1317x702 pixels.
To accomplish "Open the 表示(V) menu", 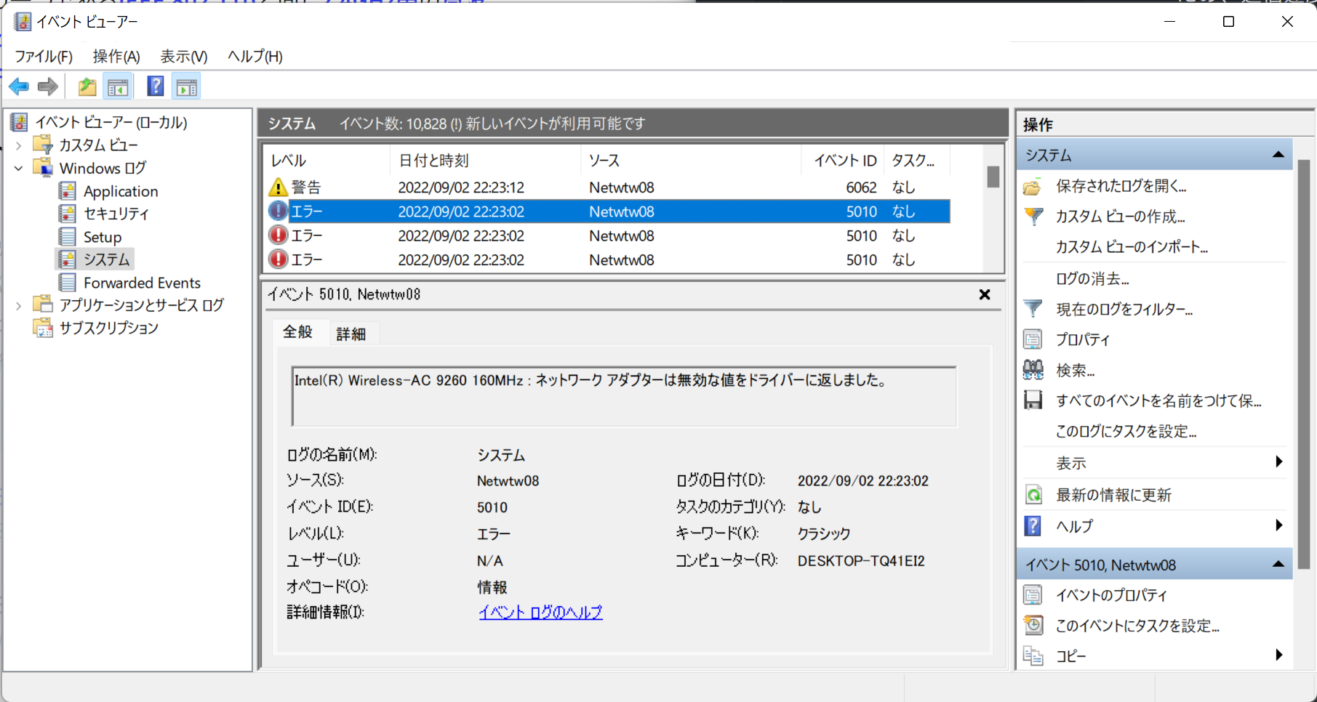I will (184, 56).
